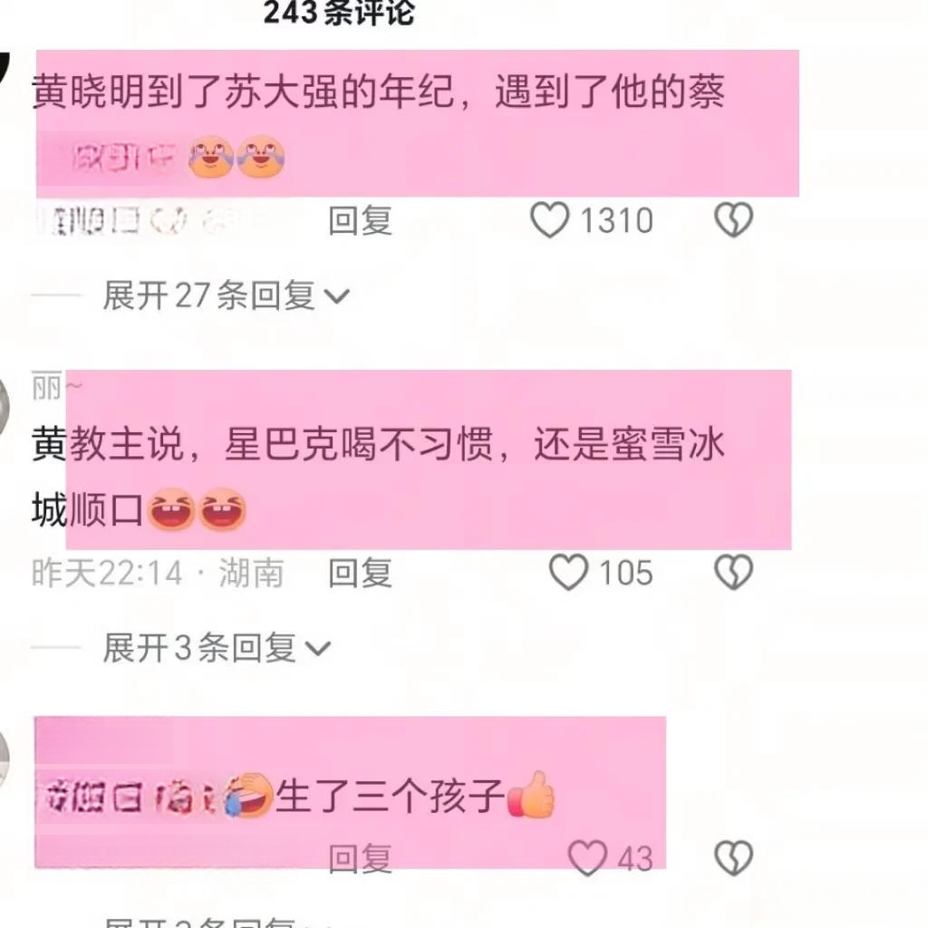This screenshot has width=928, height=928.
Task: Tap the thumbs-up emoji after 生了三个孩子
Action: pos(531,794)
